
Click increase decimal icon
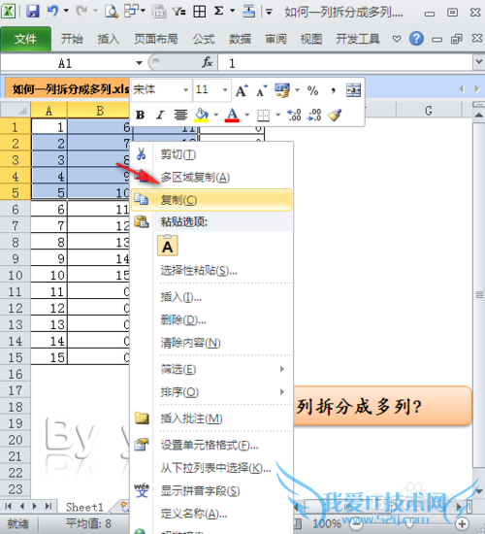click(x=294, y=116)
